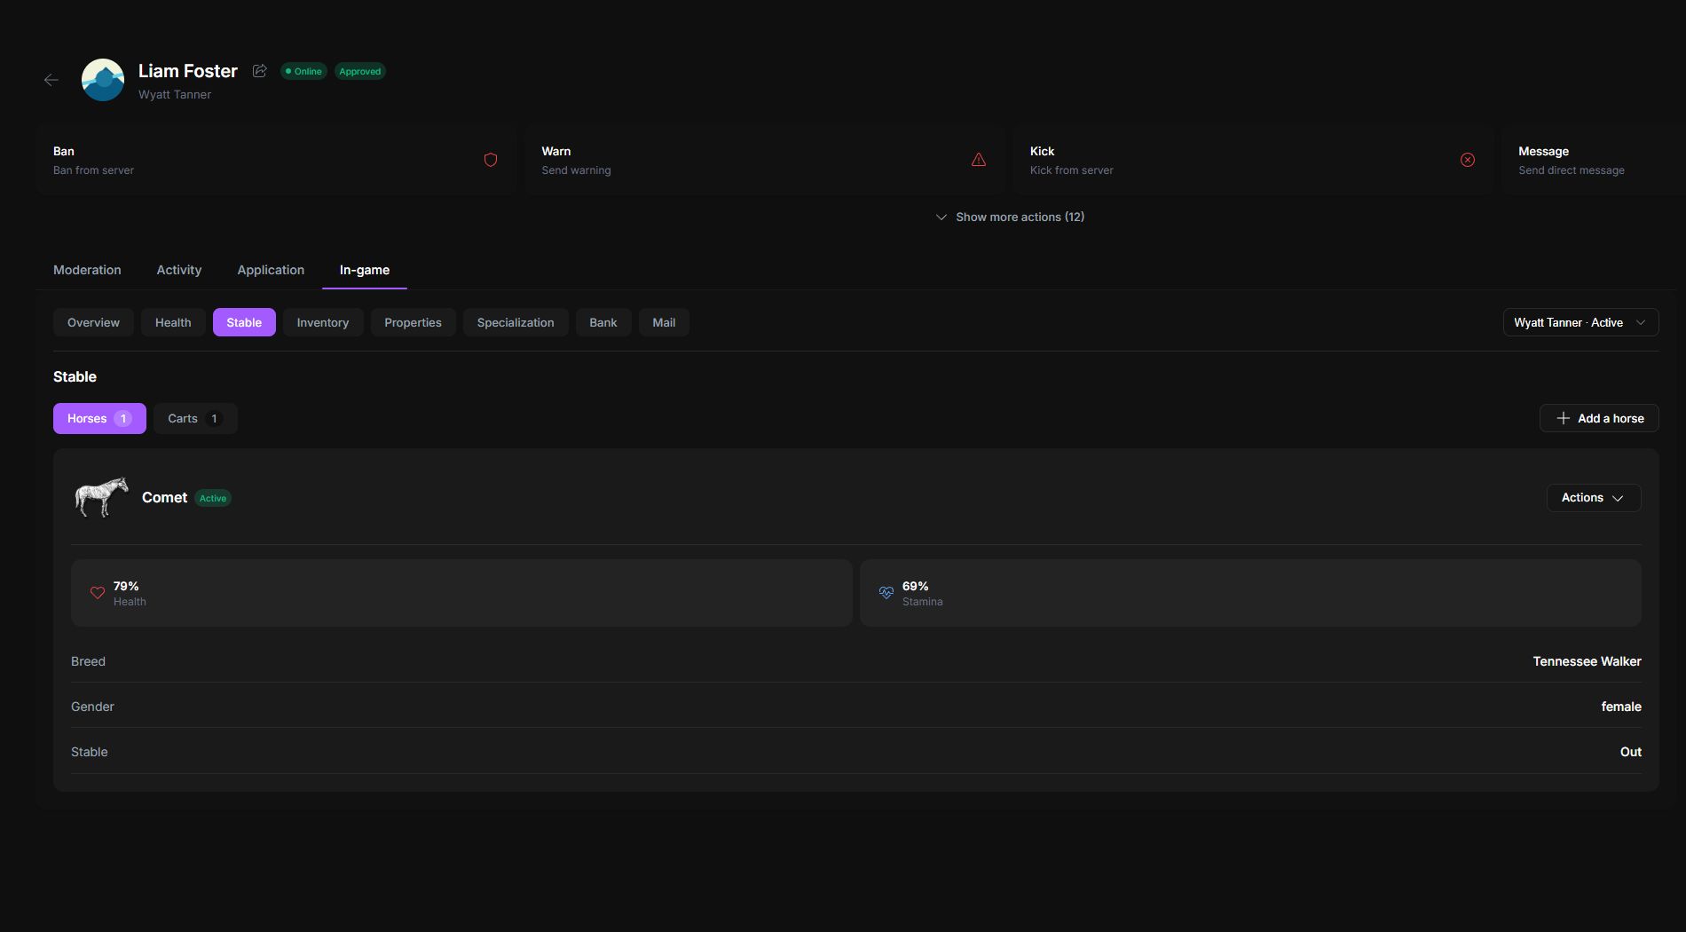Switch to the Activity tab
Viewport: 1686px width, 932px height.
(179, 270)
